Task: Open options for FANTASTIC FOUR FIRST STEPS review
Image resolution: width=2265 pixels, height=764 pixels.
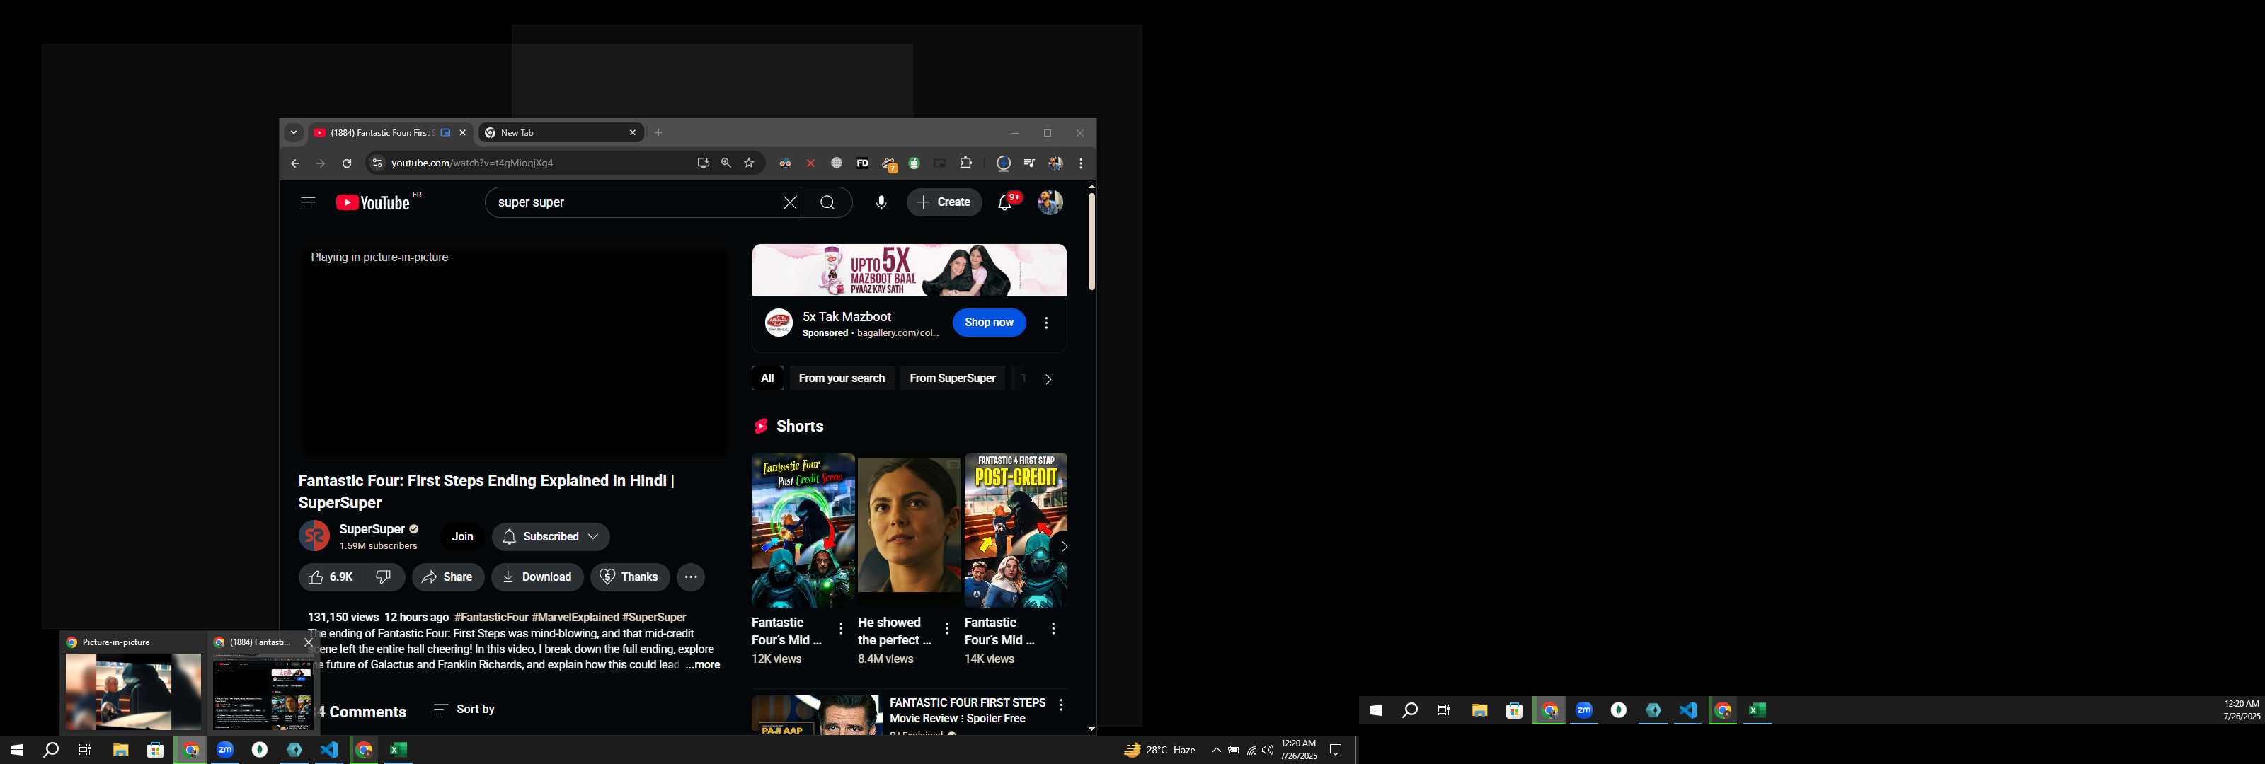Action: (x=1061, y=705)
